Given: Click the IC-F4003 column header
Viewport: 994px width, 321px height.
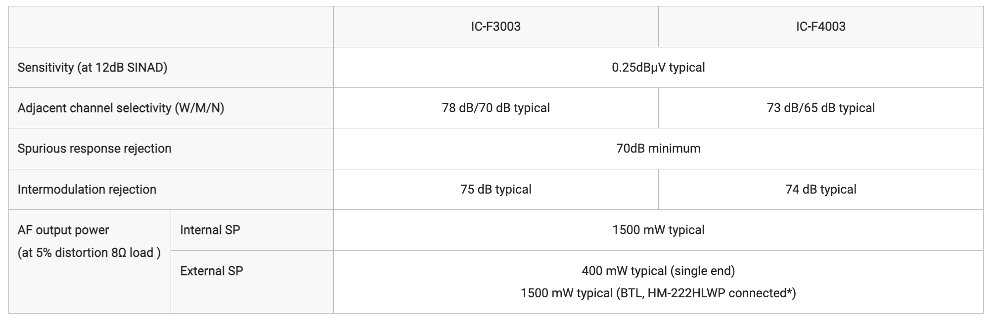Looking at the screenshot, I should [x=820, y=27].
